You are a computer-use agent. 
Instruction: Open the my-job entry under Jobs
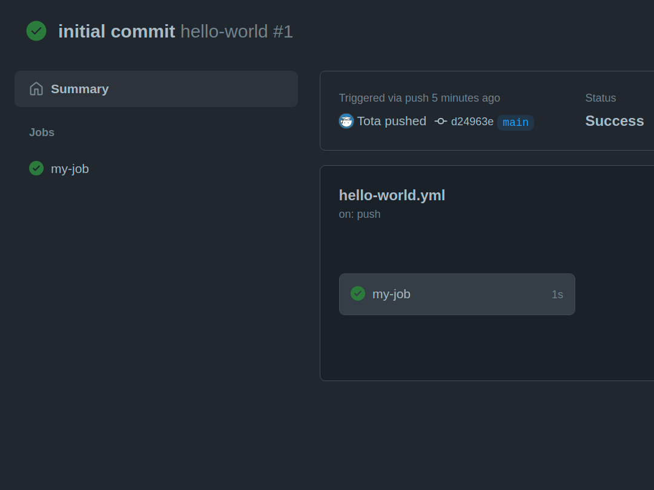click(70, 168)
